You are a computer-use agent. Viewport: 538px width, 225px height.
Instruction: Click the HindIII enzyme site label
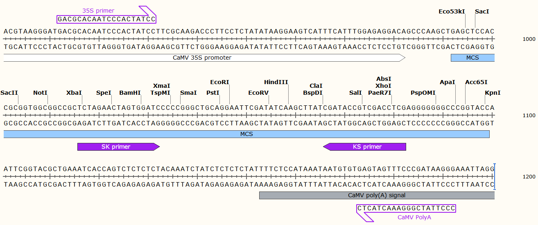[276, 82]
